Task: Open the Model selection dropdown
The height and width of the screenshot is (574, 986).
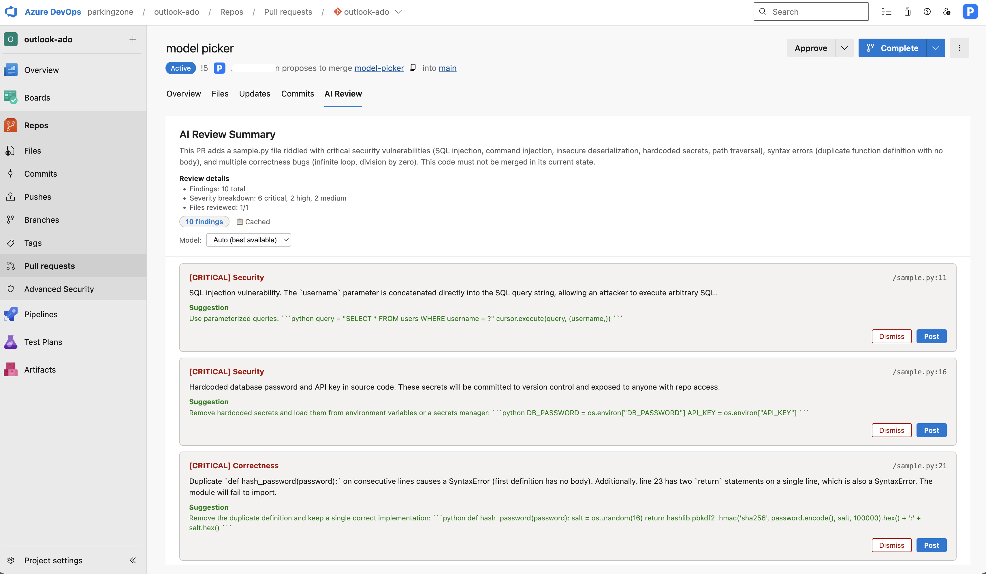Action: click(x=249, y=240)
